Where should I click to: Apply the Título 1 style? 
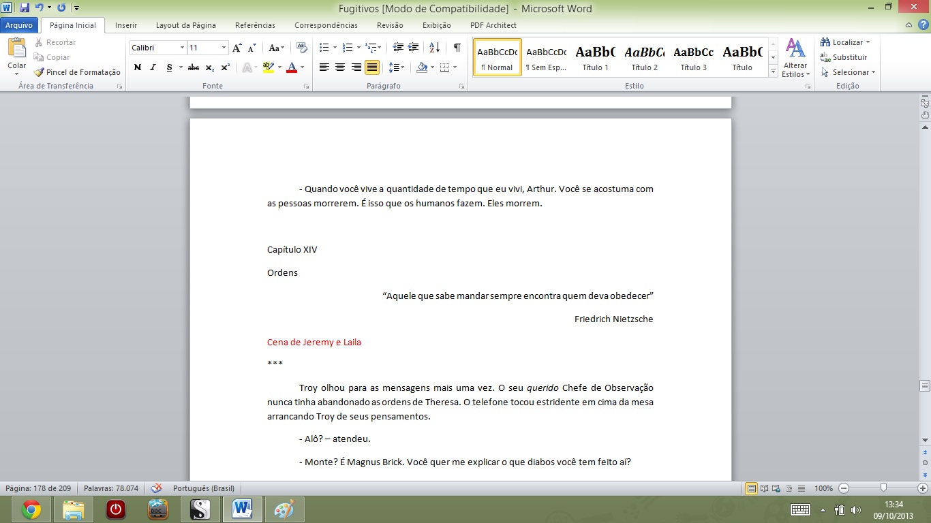[x=595, y=57]
